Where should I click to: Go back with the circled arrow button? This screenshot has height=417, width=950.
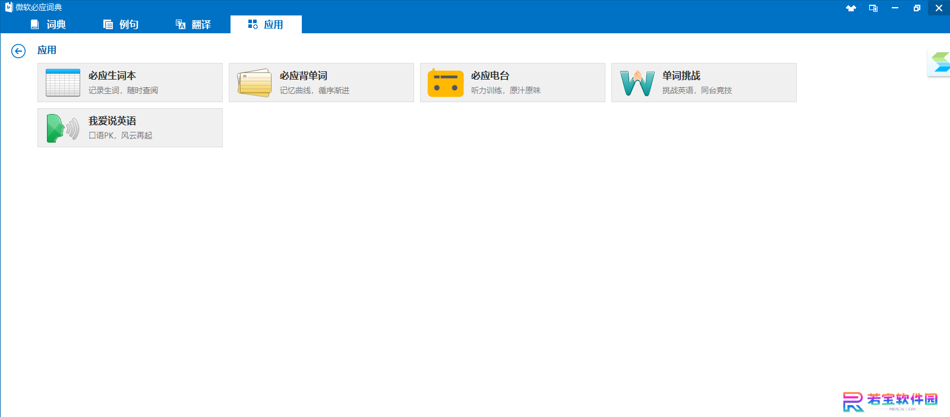click(x=18, y=51)
